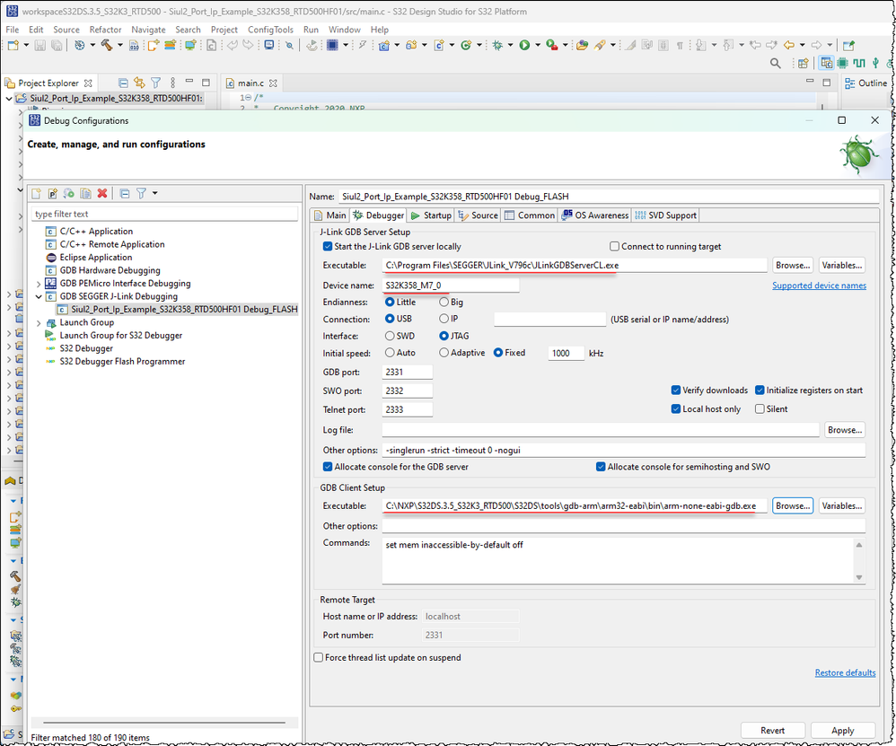Toggle Verify downloads checkbox
This screenshot has height=746, width=896.
pos(675,391)
